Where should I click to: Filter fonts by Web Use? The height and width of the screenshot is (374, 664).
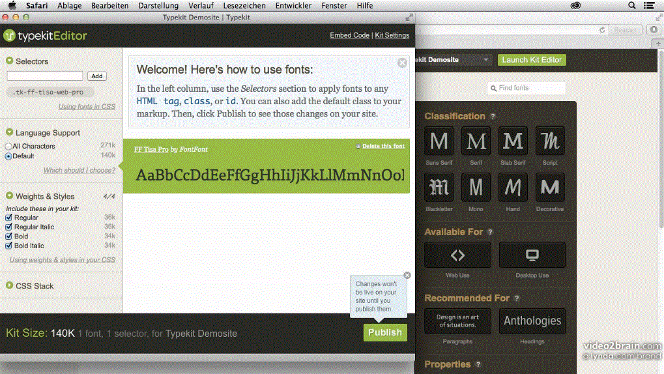[458, 255]
